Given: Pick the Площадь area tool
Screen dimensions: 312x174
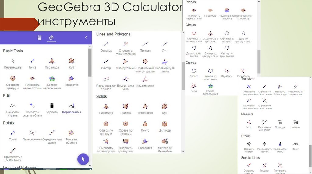Looking at the screenshot, I should 280,124.
